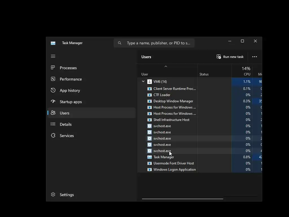Close the Task Manager window
This screenshot has width=289, height=217.
pyautogui.click(x=255, y=41)
